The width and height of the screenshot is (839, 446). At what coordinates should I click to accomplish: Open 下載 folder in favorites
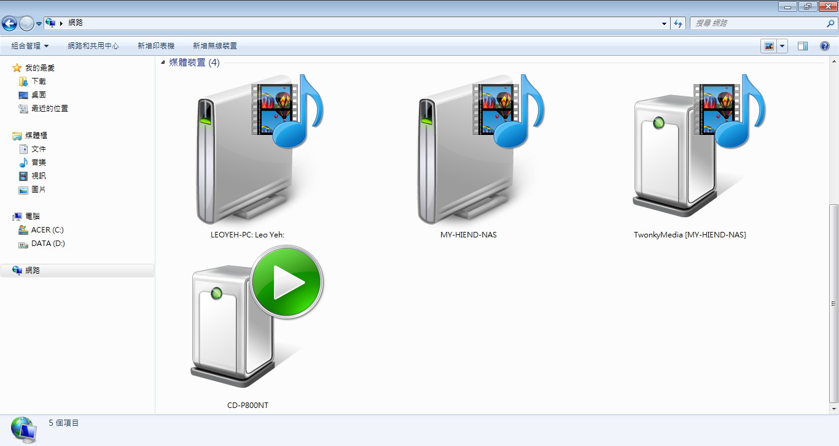click(x=39, y=82)
